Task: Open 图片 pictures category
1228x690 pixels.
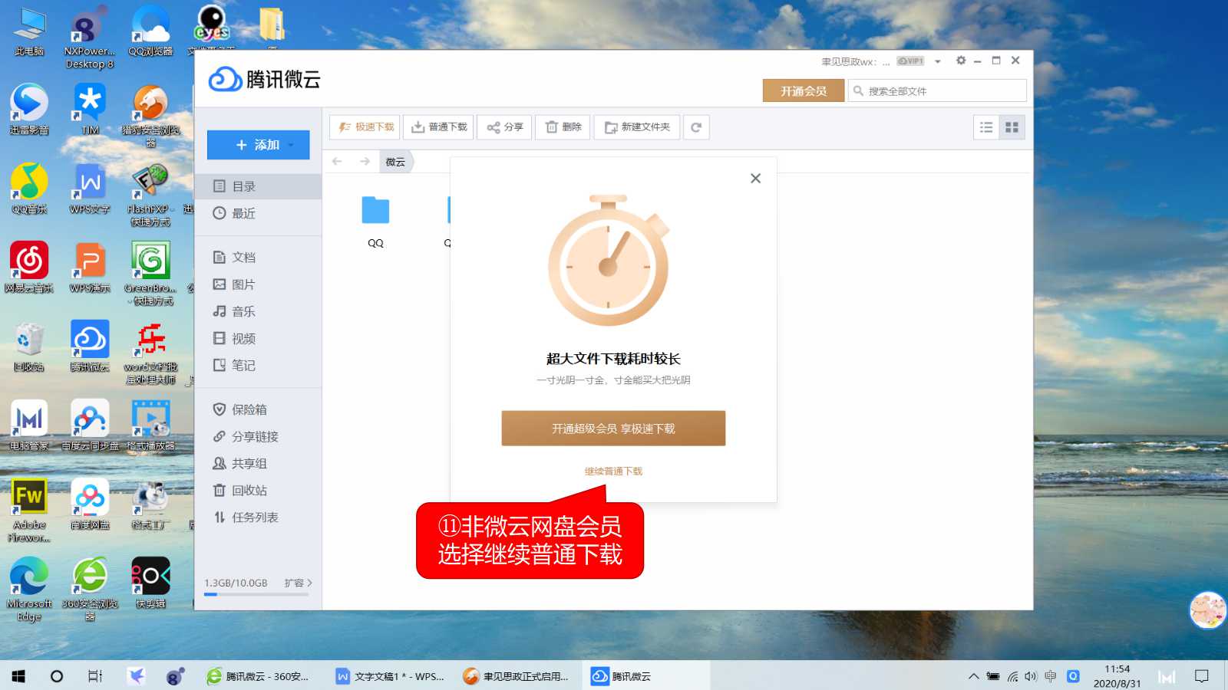Action: pos(258,284)
